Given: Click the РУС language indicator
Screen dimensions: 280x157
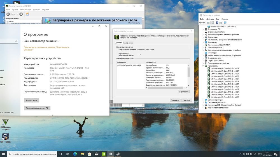Looking at the screenshot, I should coord(260,154).
